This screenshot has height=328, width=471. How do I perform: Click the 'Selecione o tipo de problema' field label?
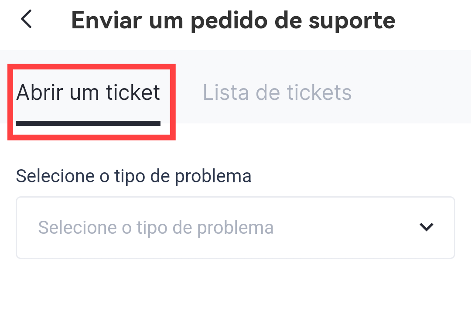tap(133, 176)
